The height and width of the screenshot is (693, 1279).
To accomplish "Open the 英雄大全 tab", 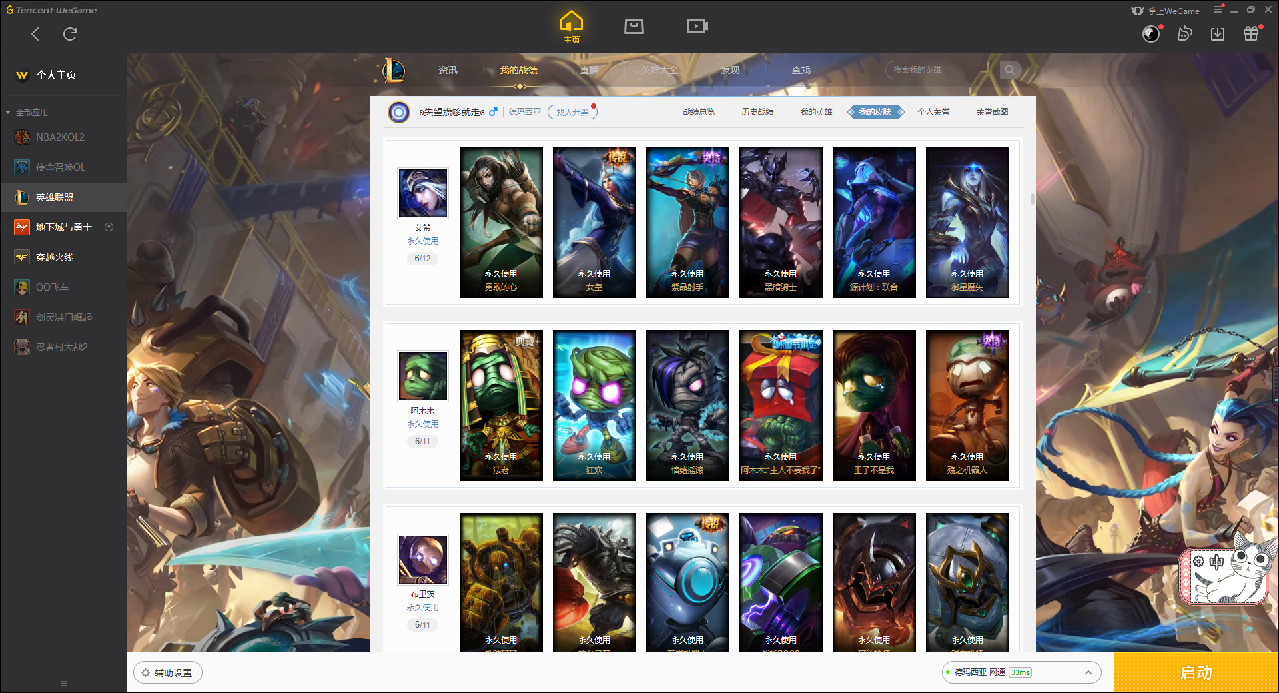I will point(659,70).
